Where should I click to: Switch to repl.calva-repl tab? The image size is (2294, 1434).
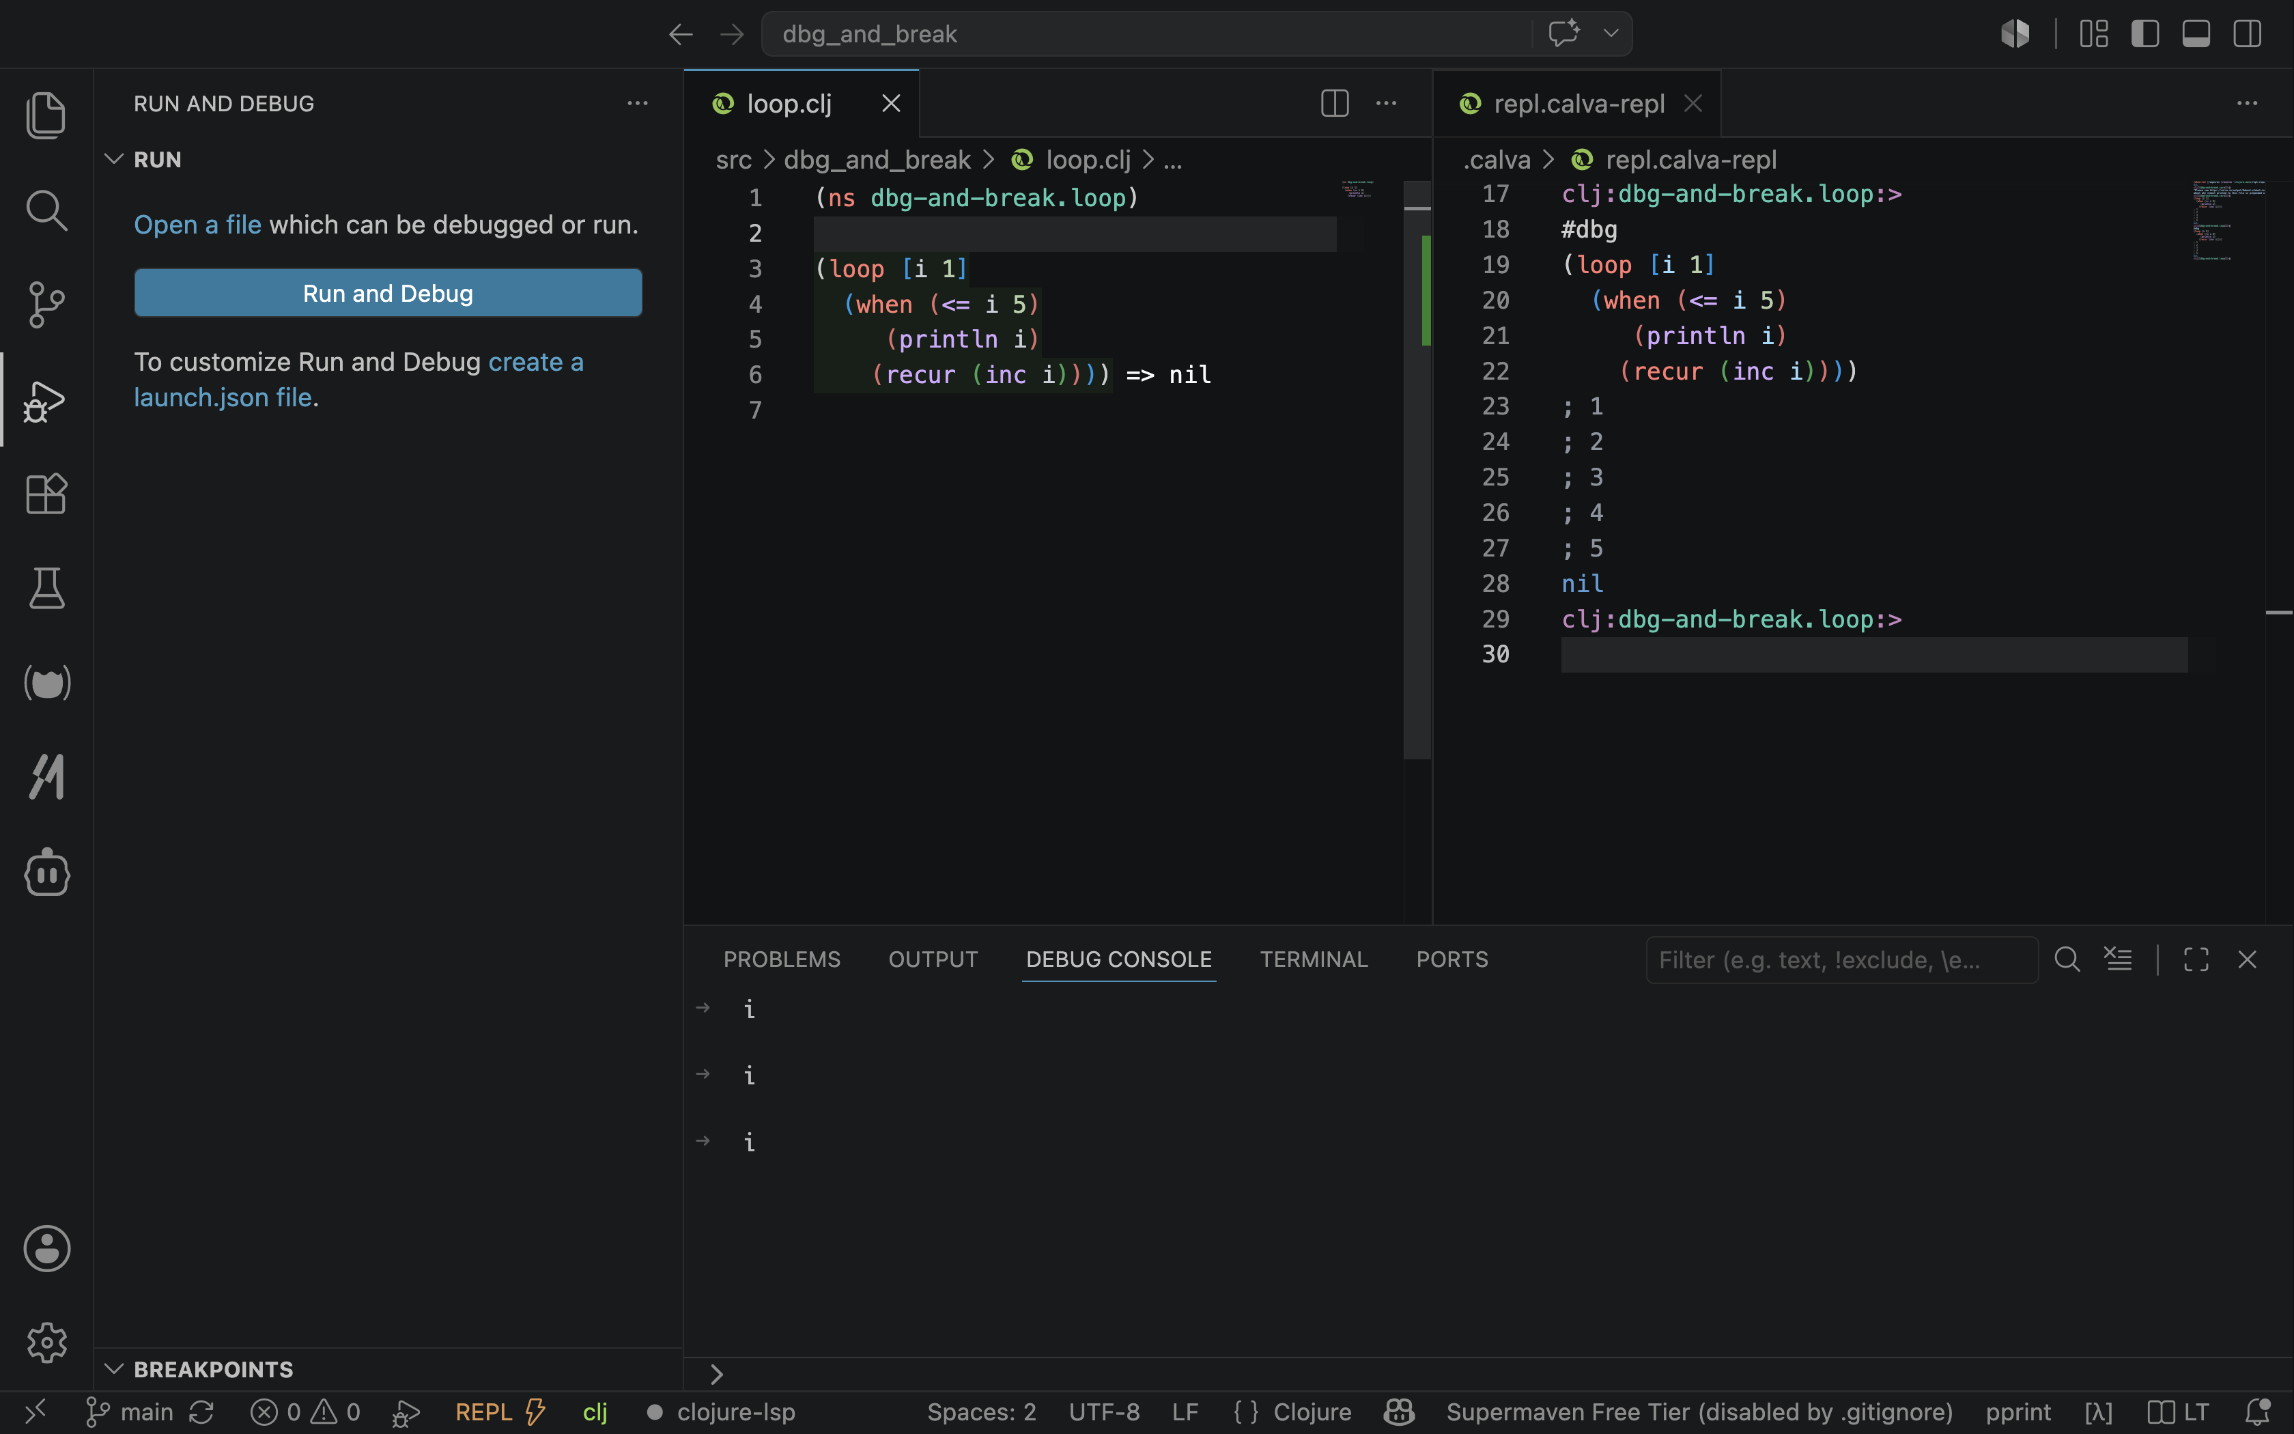coord(1578,103)
